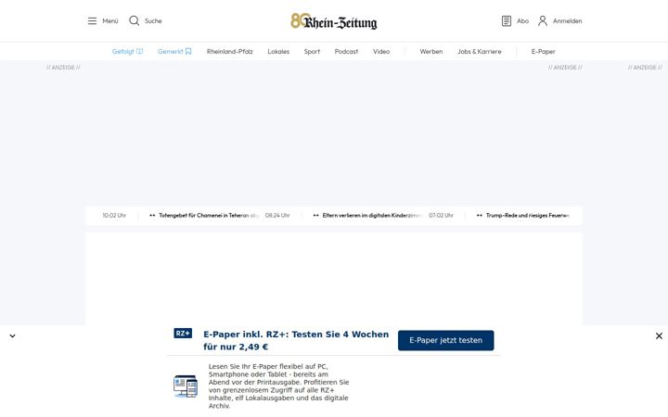Click 'E-Paper jetzt testen' button
The height and width of the screenshot is (417, 668).
(x=446, y=340)
